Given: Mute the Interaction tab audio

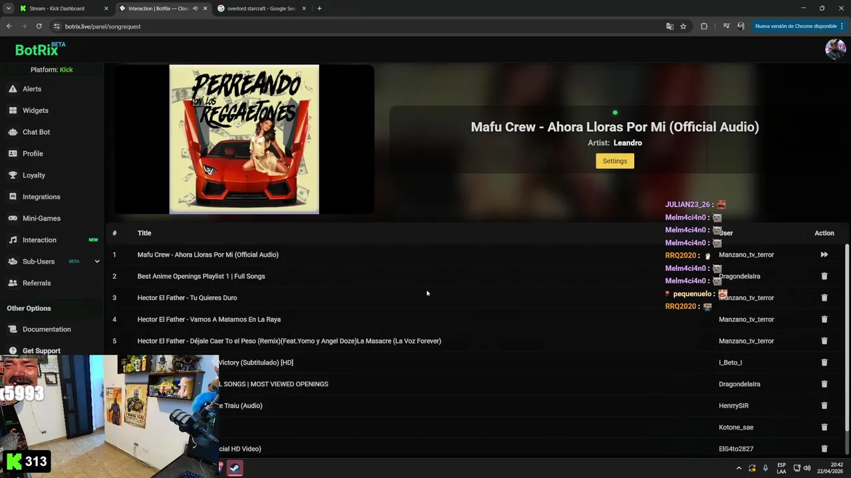Looking at the screenshot, I should (195, 9).
